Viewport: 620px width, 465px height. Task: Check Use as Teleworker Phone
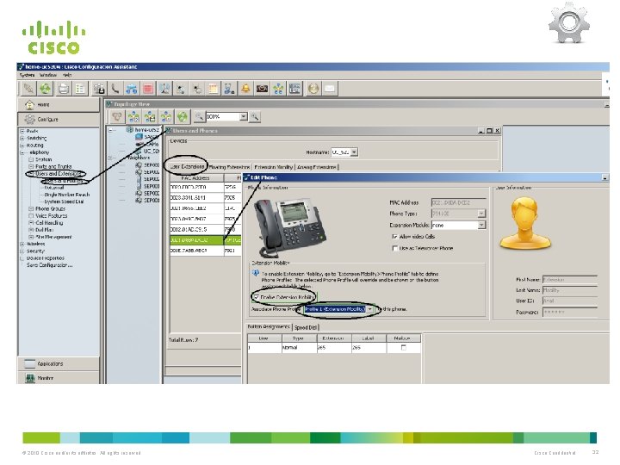(x=394, y=248)
